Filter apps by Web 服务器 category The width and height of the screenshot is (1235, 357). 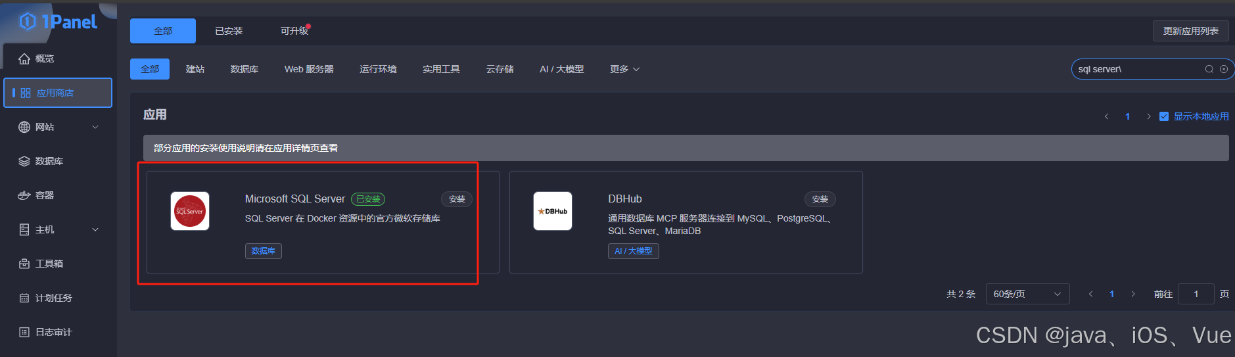[x=309, y=69]
